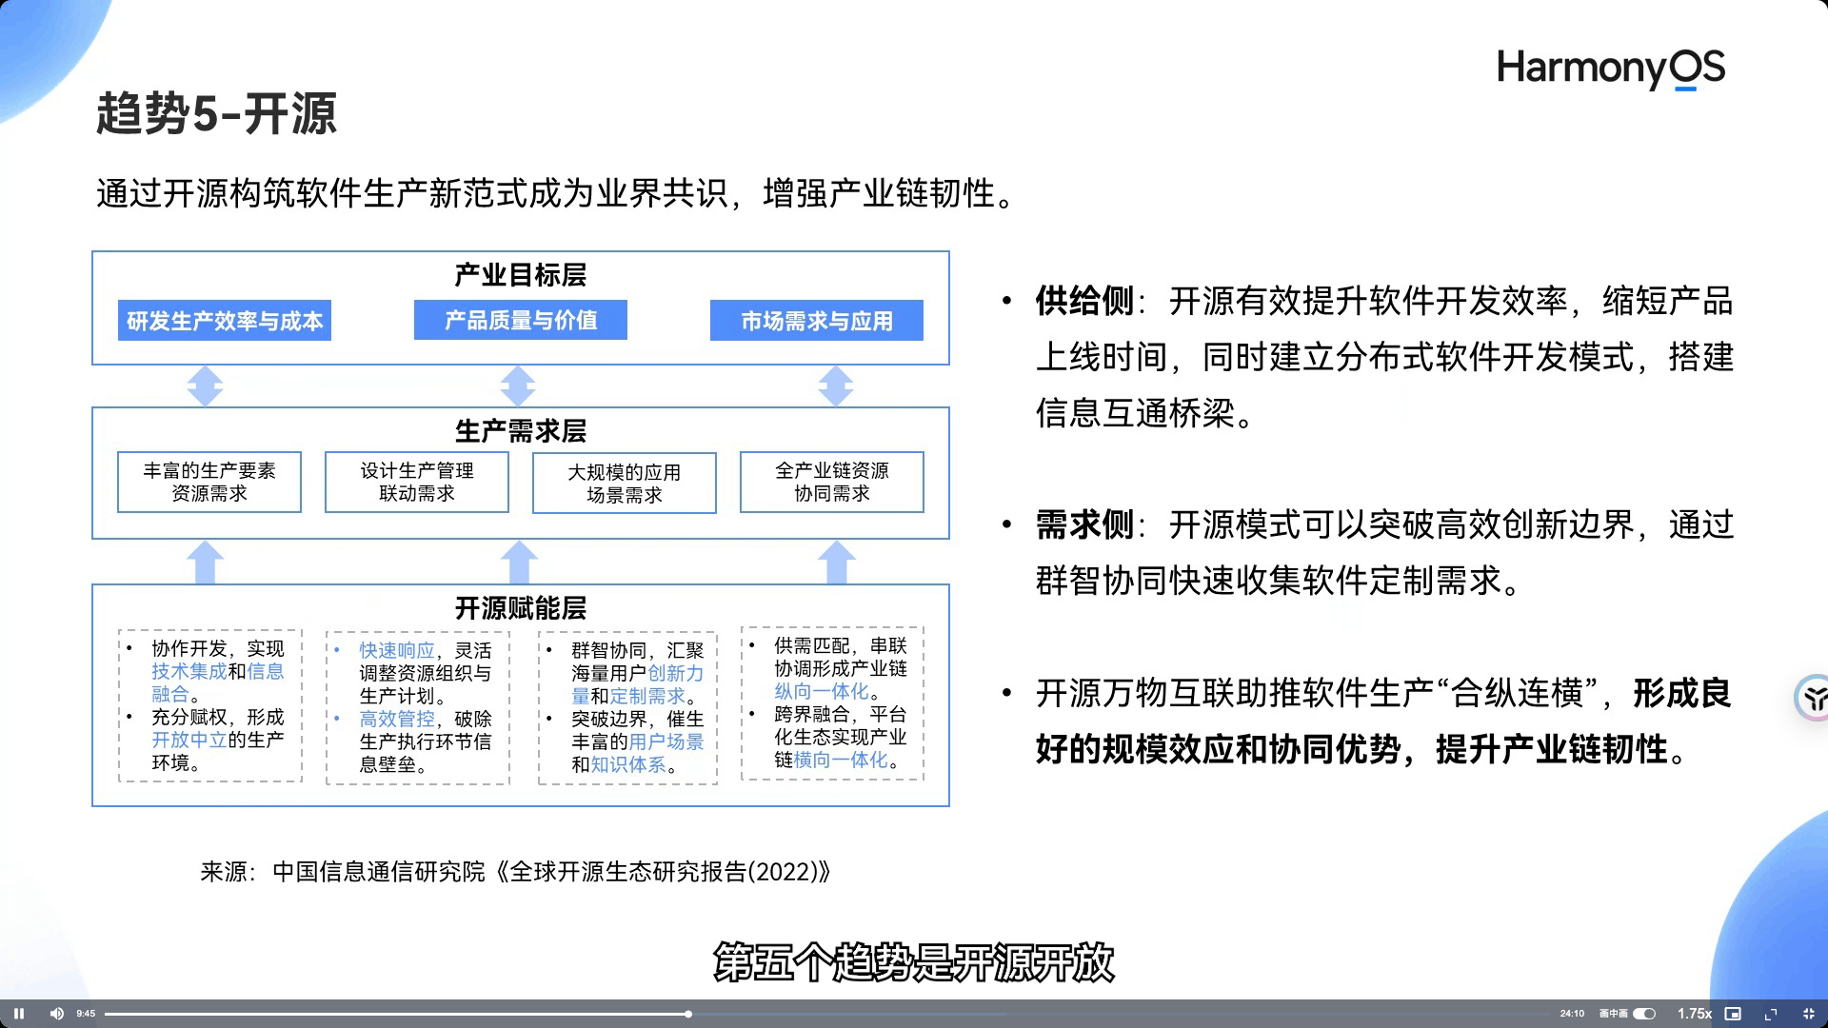Mute the video with the speaker icon

tap(56, 1014)
